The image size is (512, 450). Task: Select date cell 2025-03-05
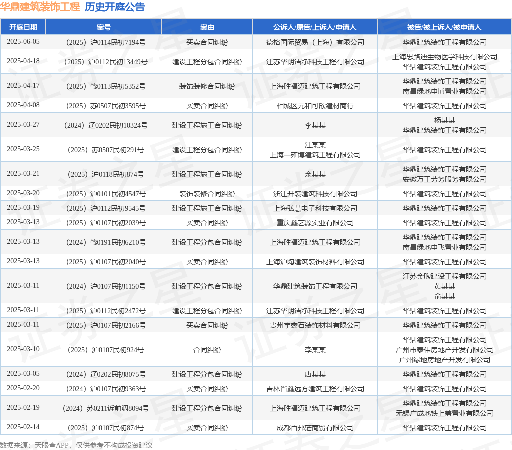tap(23, 373)
